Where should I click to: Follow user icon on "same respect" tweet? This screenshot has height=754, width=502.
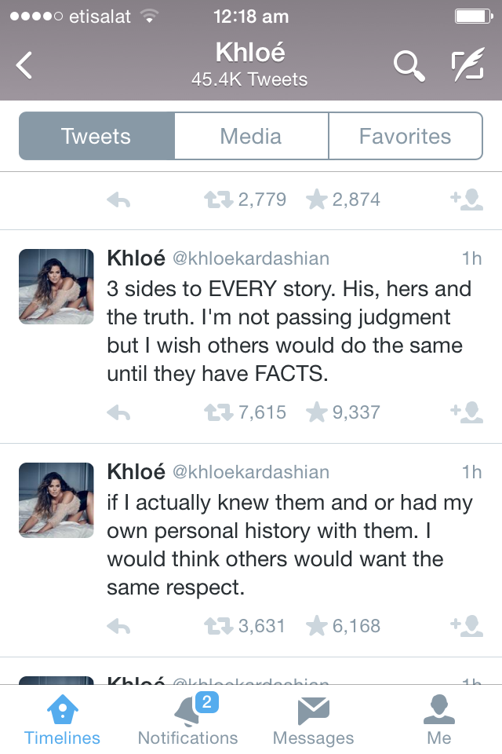point(467,626)
